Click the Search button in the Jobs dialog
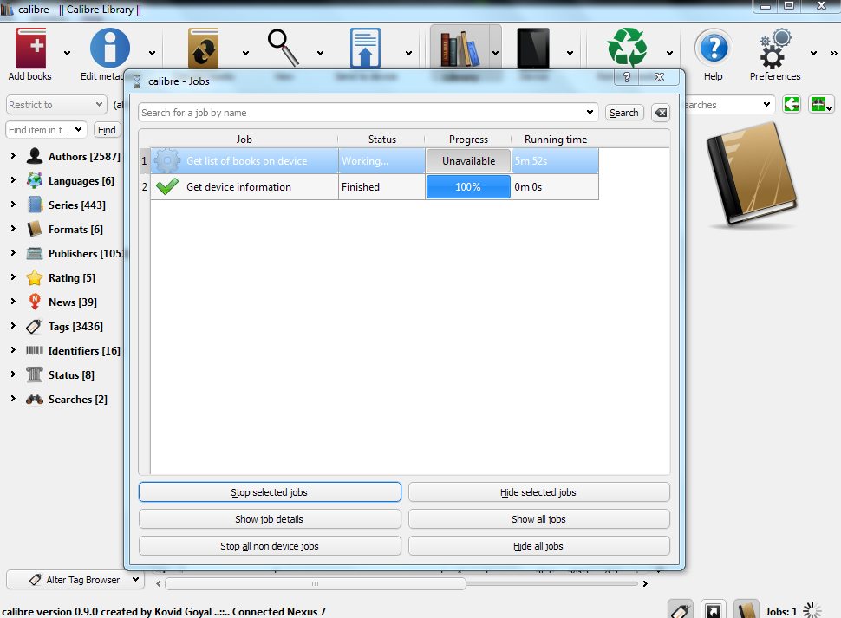 pos(624,113)
